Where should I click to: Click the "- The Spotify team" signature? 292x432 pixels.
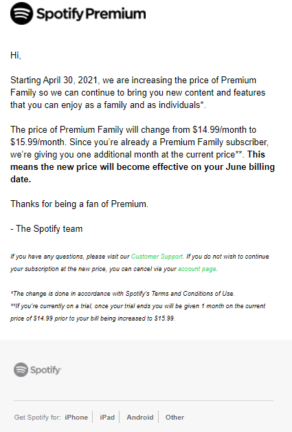tap(46, 228)
